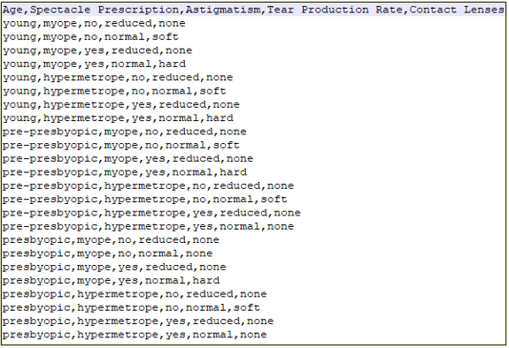Click row 'presbyopic,myope,no,reduced,none'
The height and width of the screenshot is (348, 509).
click(111, 240)
